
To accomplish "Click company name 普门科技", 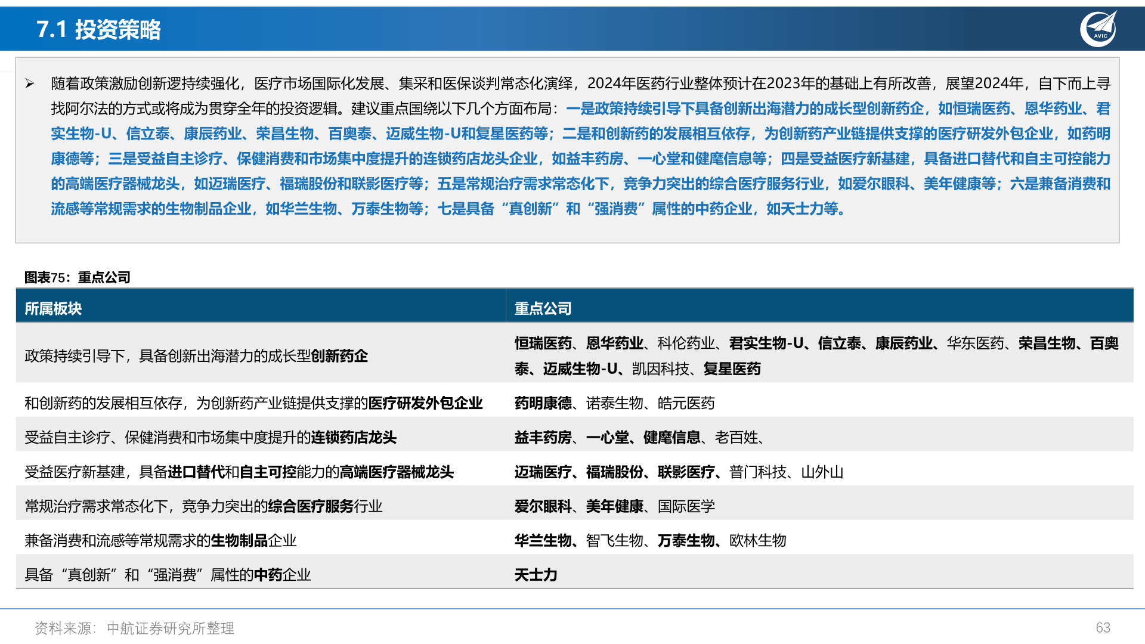I will tap(758, 472).
